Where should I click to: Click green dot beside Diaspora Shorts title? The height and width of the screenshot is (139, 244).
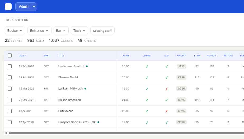tap(98, 122)
